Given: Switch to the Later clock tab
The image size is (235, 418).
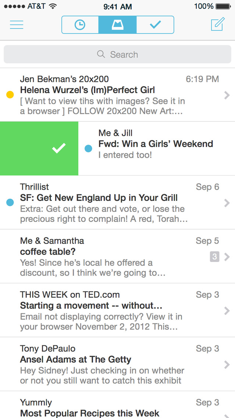Looking at the screenshot, I should tap(80, 25).
